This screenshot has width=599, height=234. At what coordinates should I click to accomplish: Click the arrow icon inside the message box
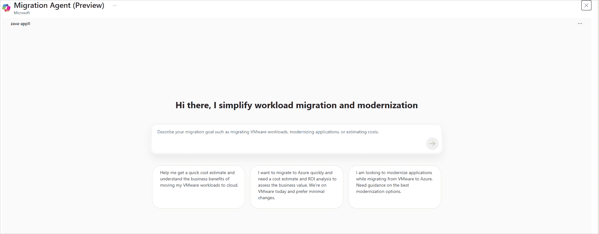432,143
